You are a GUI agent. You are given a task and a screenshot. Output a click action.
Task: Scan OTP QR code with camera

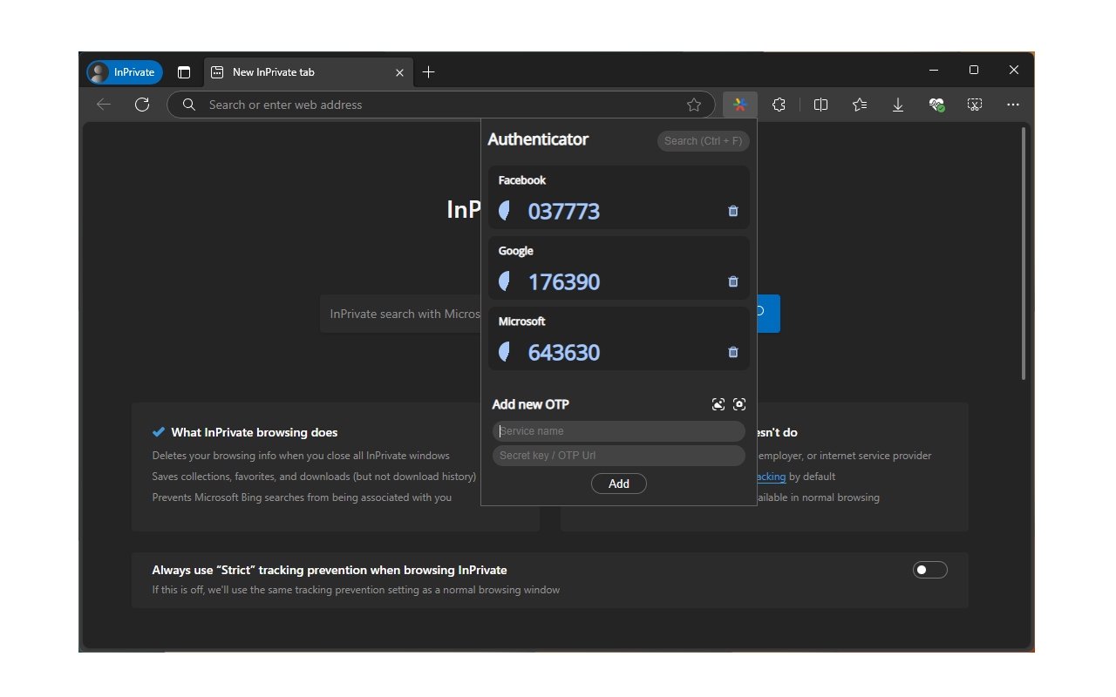tap(739, 403)
